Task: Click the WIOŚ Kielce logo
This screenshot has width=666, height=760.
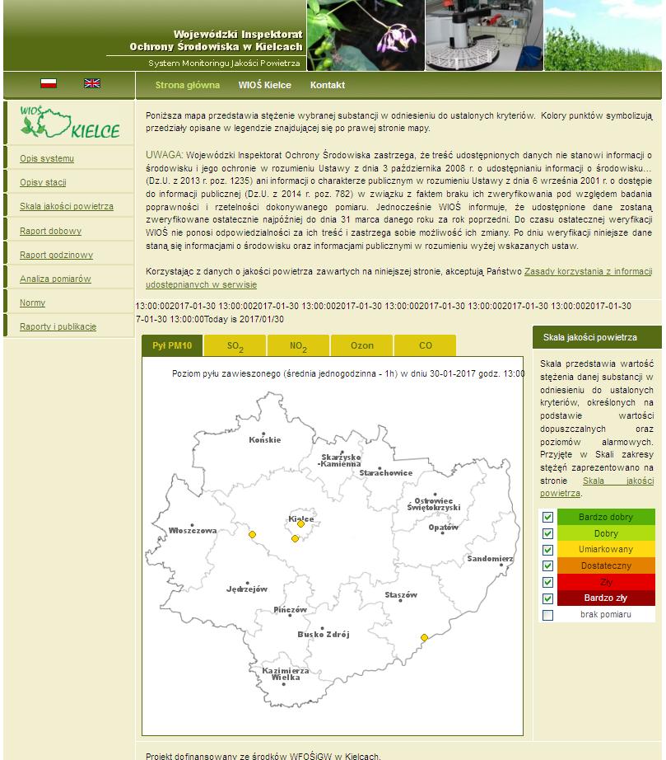Action: (70, 122)
